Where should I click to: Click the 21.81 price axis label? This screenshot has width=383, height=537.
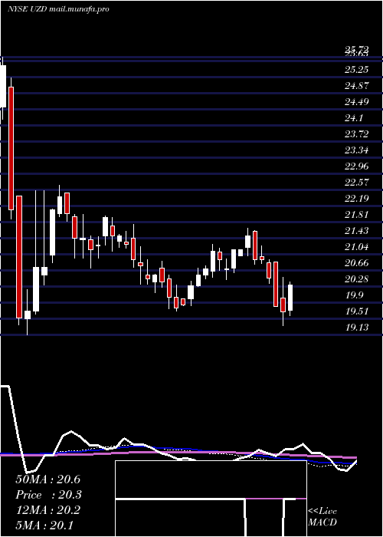(357, 215)
